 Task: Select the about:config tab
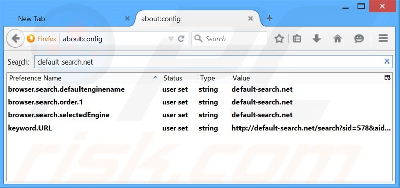coord(196,18)
